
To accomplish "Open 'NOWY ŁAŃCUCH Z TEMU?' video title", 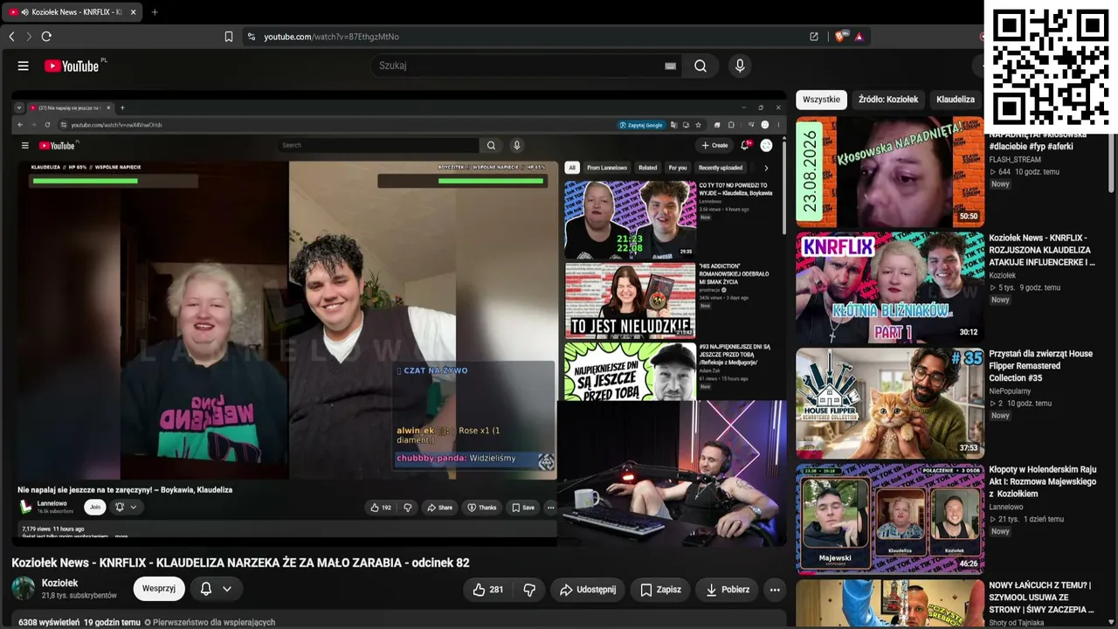I will (1042, 598).
